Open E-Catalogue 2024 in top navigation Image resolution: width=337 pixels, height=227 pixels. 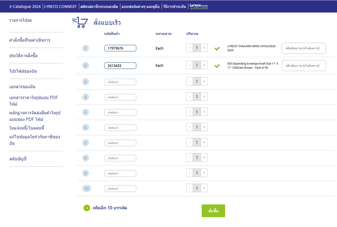(25, 7)
